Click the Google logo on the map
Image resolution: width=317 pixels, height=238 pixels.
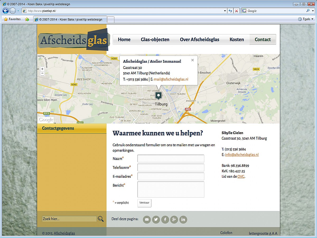click(x=46, y=120)
